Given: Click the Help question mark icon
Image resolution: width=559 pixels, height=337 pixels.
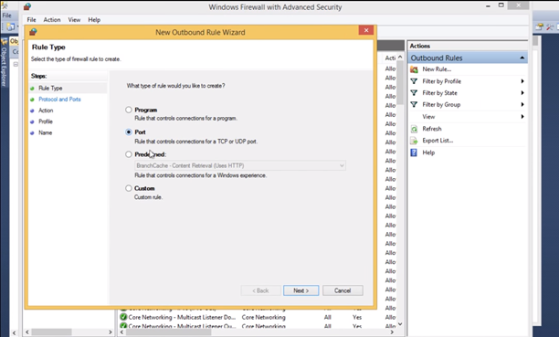Looking at the screenshot, I should tap(414, 153).
